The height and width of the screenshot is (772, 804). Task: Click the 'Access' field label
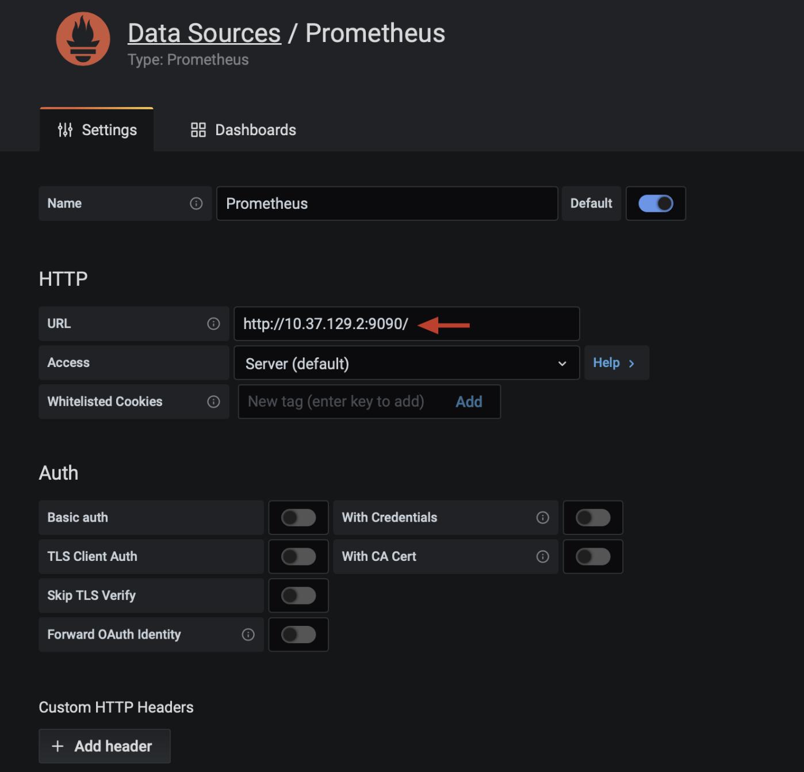tap(68, 363)
